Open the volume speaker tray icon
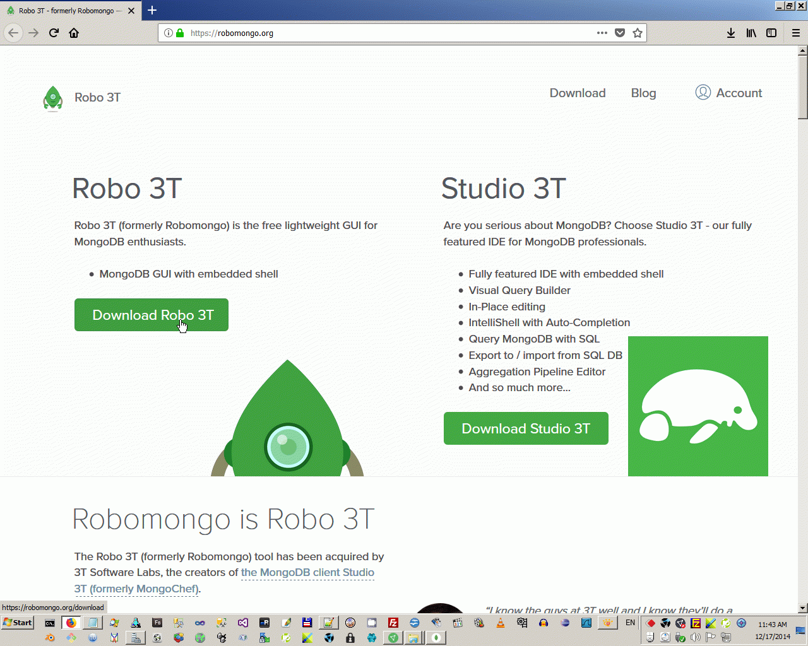 [696, 638]
